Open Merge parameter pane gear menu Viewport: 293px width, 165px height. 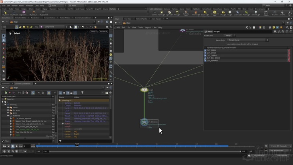275,32
